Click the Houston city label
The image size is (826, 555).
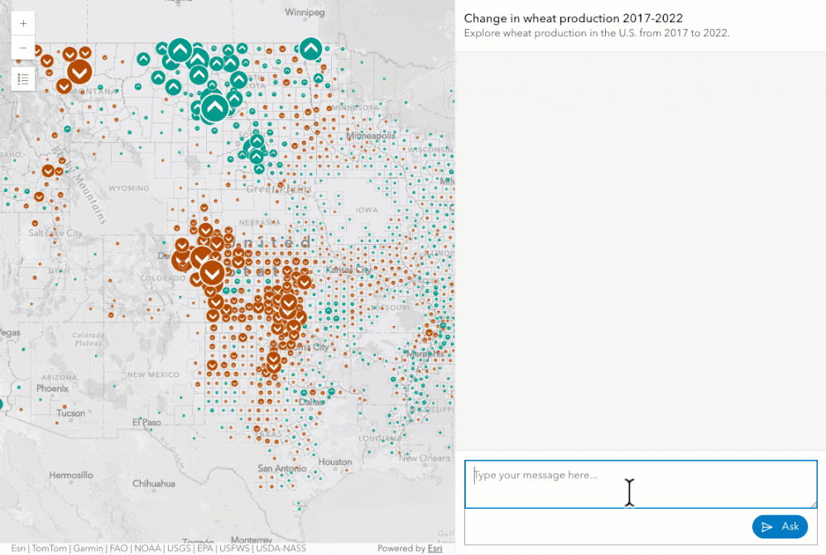[x=335, y=462]
